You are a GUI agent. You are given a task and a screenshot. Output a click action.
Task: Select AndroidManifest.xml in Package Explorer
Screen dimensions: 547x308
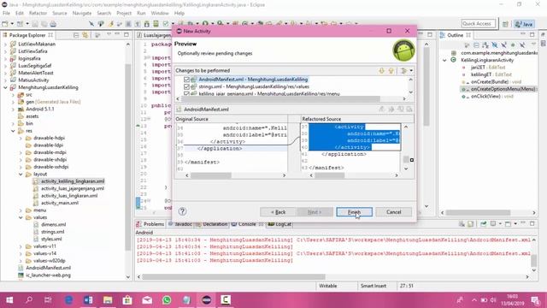tap(48, 268)
